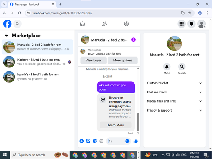Click Kathryn chat seen avatar indicator
The width and height of the screenshot is (212, 159).
tap(70, 62)
